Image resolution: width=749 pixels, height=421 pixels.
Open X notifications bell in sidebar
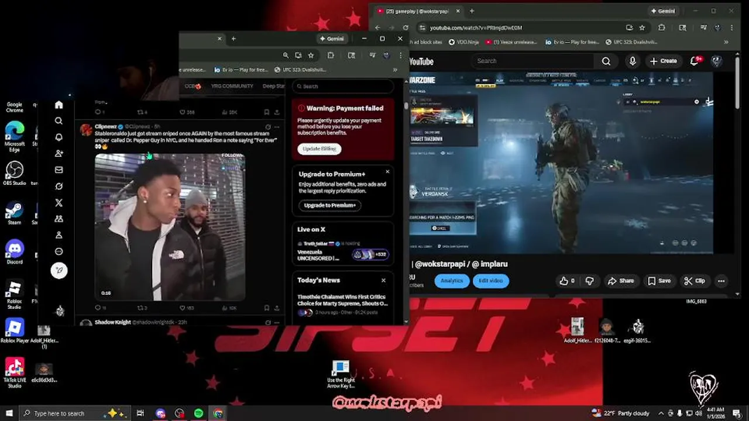tap(59, 137)
